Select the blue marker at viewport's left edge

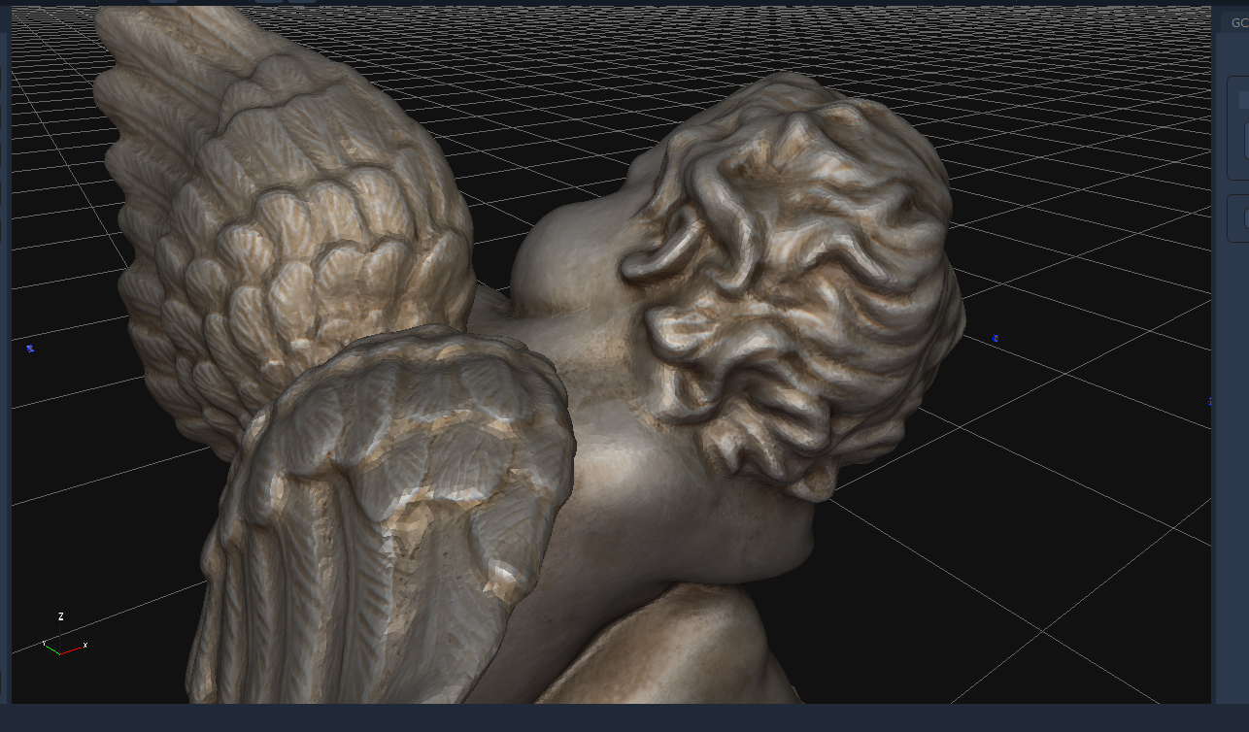30,349
